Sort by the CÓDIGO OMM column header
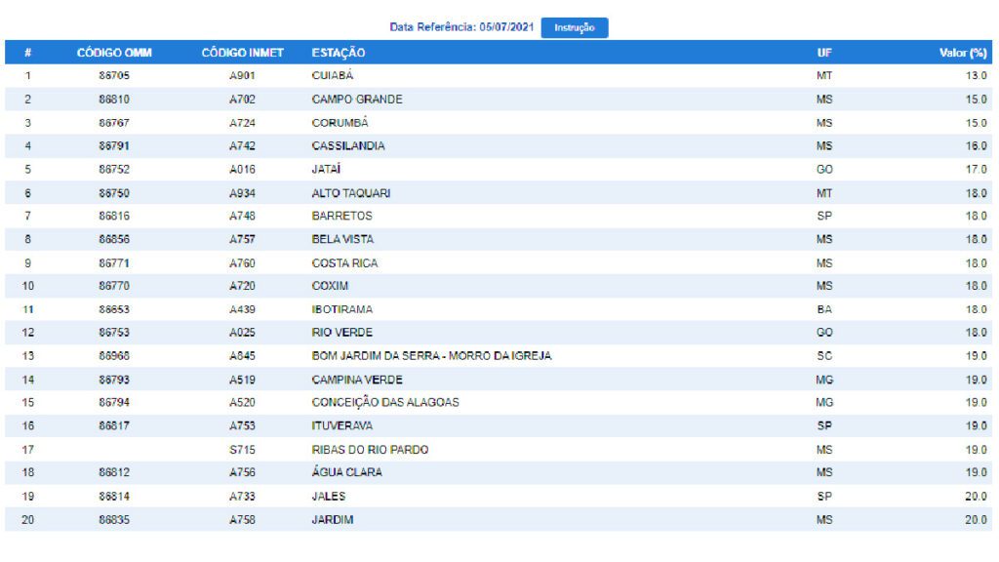999x562 pixels. 114,53
